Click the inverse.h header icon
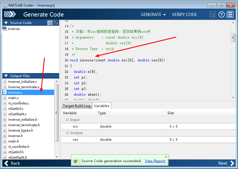The height and width of the screenshot is (169, 238). click(x=5, y=136)
